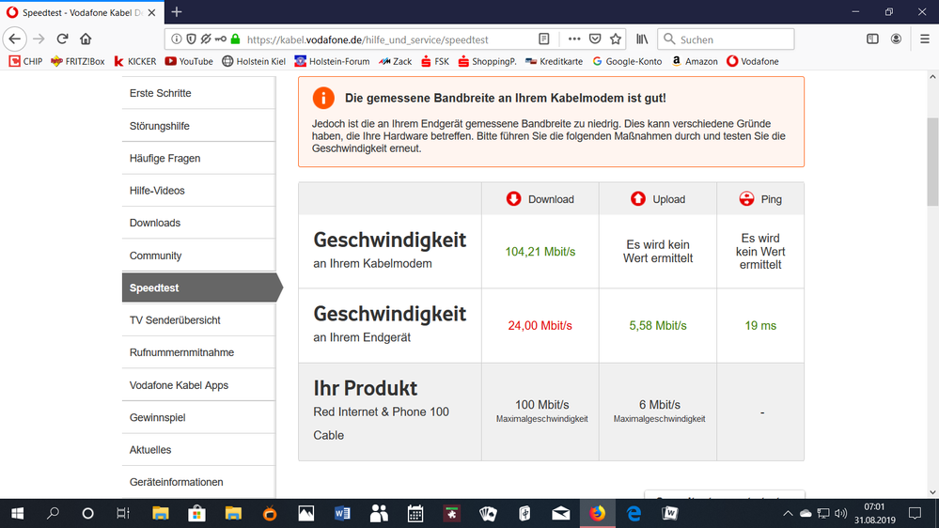Image resolution: width=939 pixels, height=528 pixels.
Task: Open a new browser tab
Action: (176, 12)
